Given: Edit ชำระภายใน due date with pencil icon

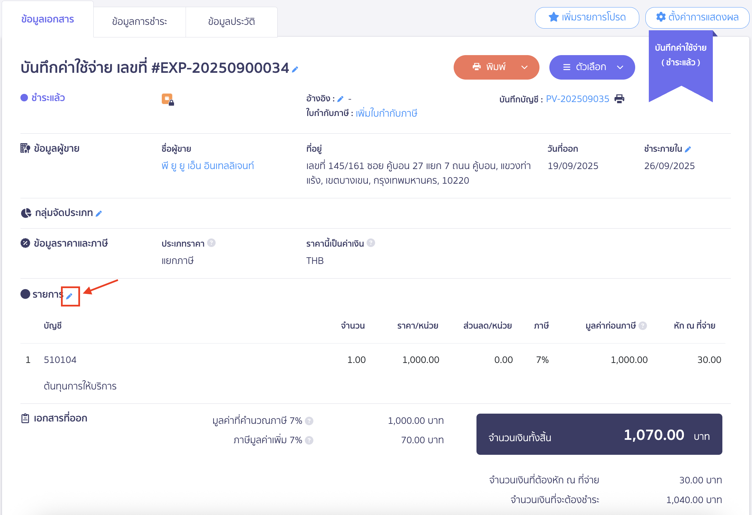Looking at the screenshot, I should point(688,148).
